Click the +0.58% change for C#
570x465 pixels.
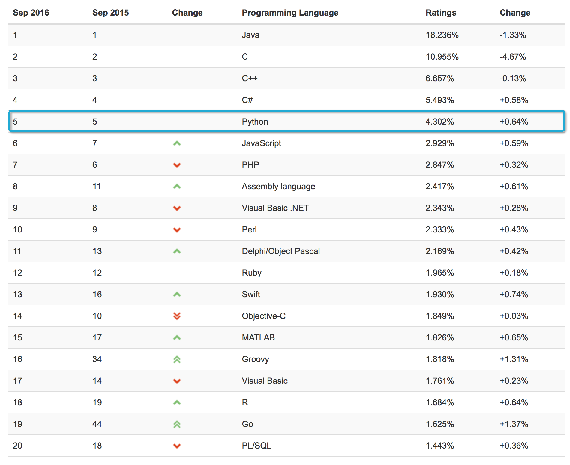pos(514,100)
